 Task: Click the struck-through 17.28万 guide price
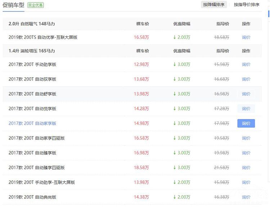click(222, 109)
